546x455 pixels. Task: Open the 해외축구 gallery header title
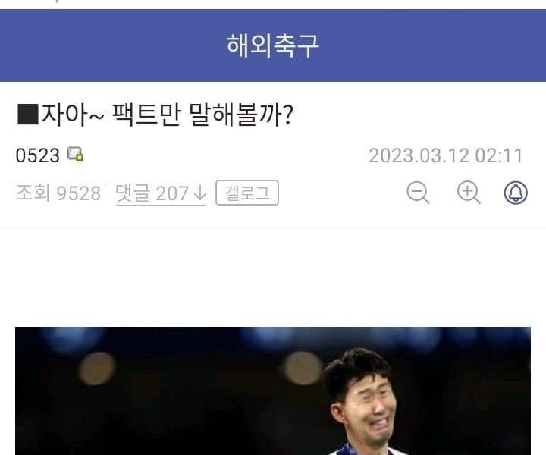[273, 45]
